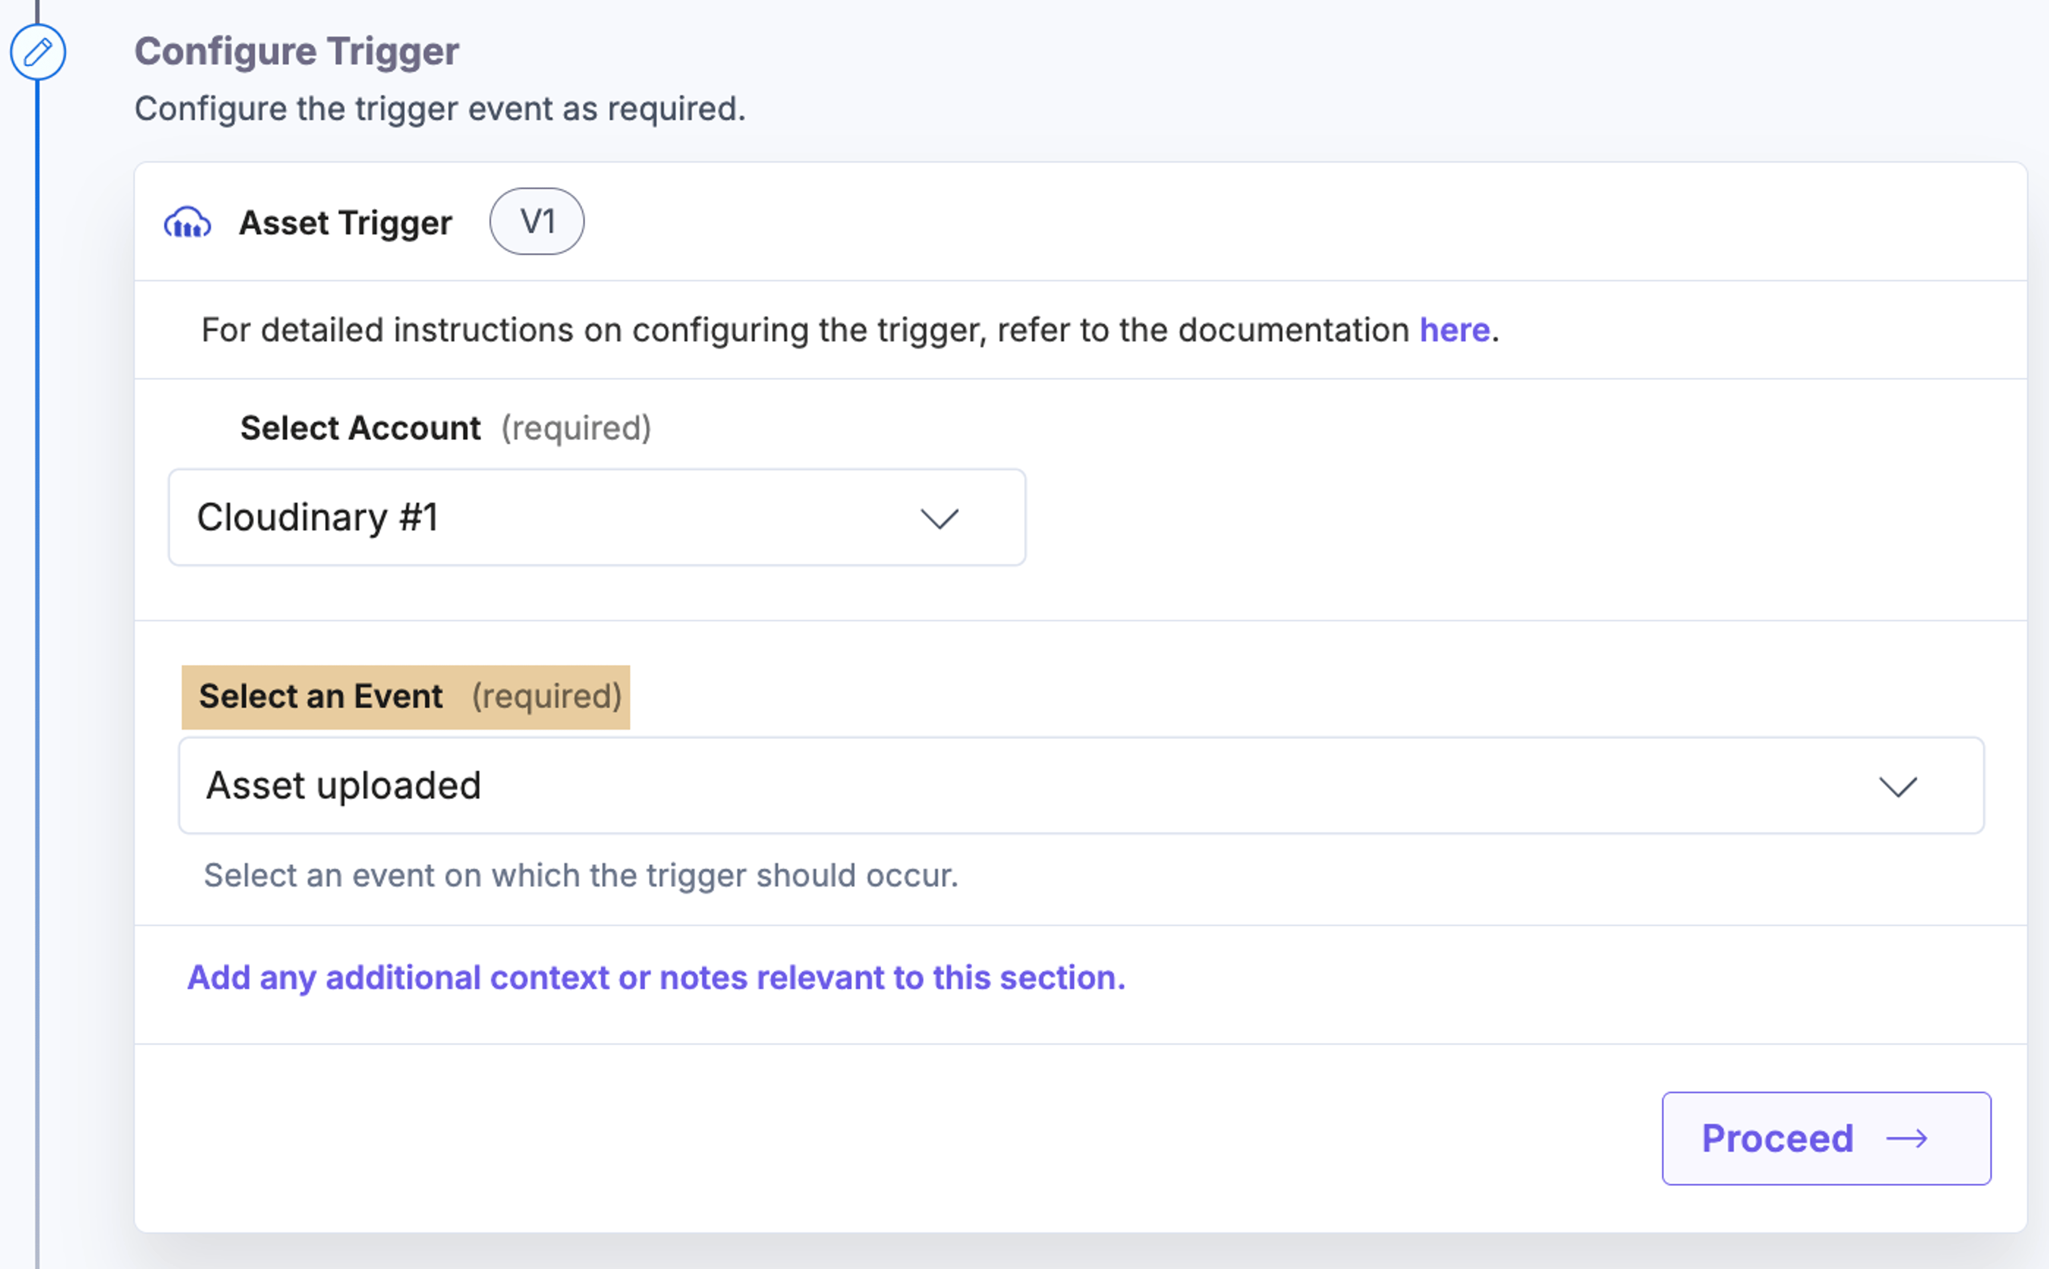Click the Asset uploaded dropdown chevron
The width and height of the screenshot is (2049, 1269).
[1897, 787]
